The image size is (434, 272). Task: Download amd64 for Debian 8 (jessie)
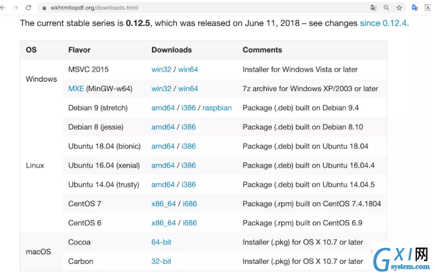coord(163,127)
